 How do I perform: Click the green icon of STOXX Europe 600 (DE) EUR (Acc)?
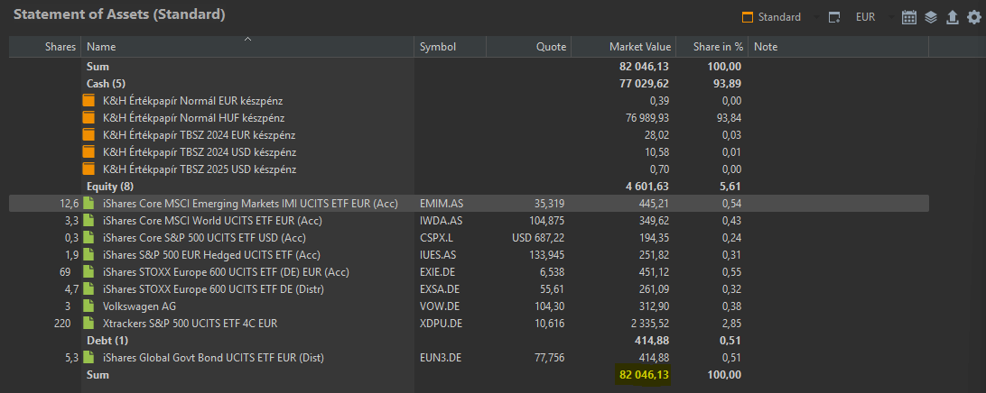tap(88, 272)
